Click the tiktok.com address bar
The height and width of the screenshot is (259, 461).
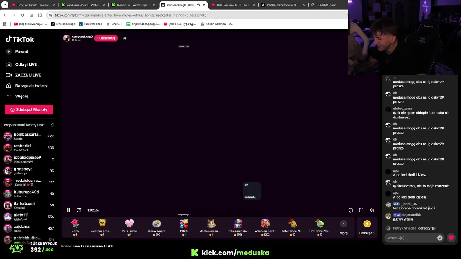196,15
